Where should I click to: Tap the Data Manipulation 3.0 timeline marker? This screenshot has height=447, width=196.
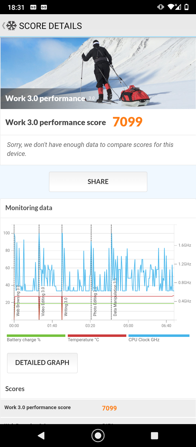tap(115, 297)
